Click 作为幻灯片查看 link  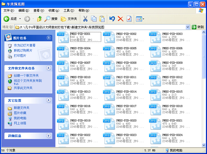coord(25,45)
